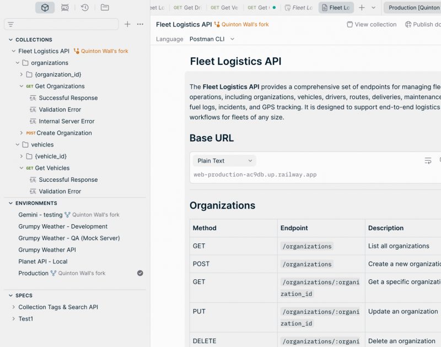Click the {organization_id} folder icon

pyautogui.click(x=29, y=74)
